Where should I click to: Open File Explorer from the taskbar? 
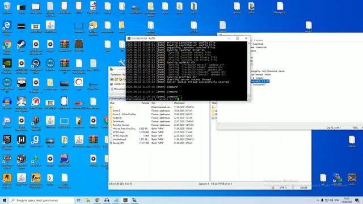click(x=88, y=200)
